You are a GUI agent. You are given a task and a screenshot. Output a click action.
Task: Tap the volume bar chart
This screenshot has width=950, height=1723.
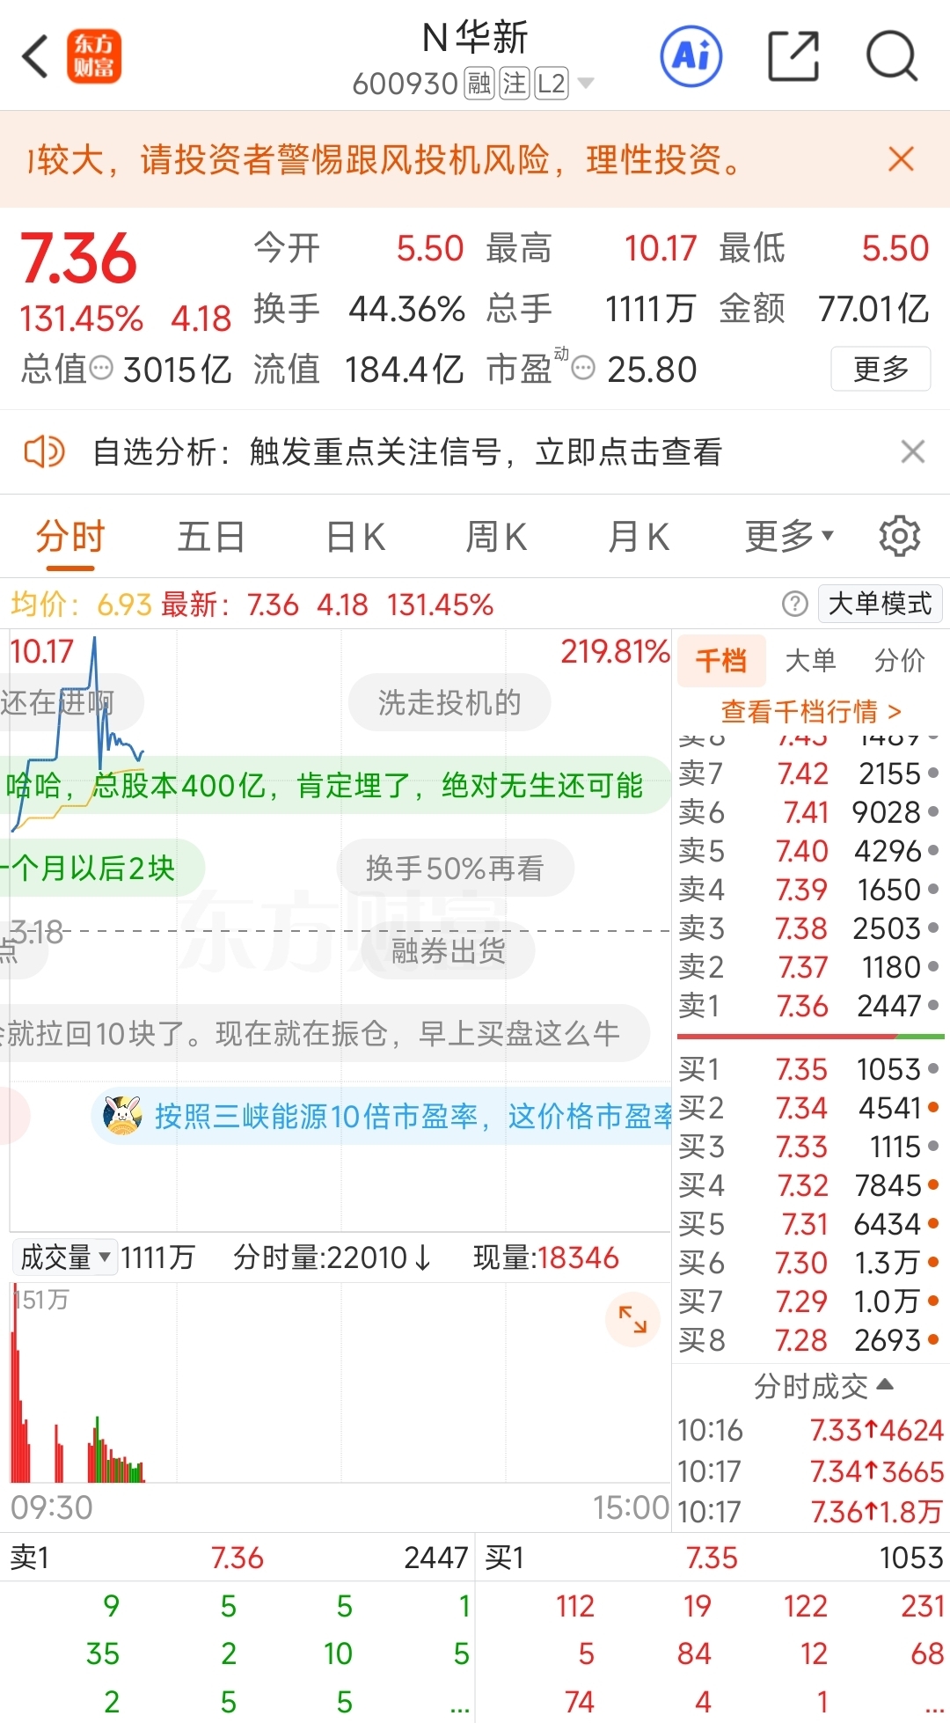(x=340, y=1382)
